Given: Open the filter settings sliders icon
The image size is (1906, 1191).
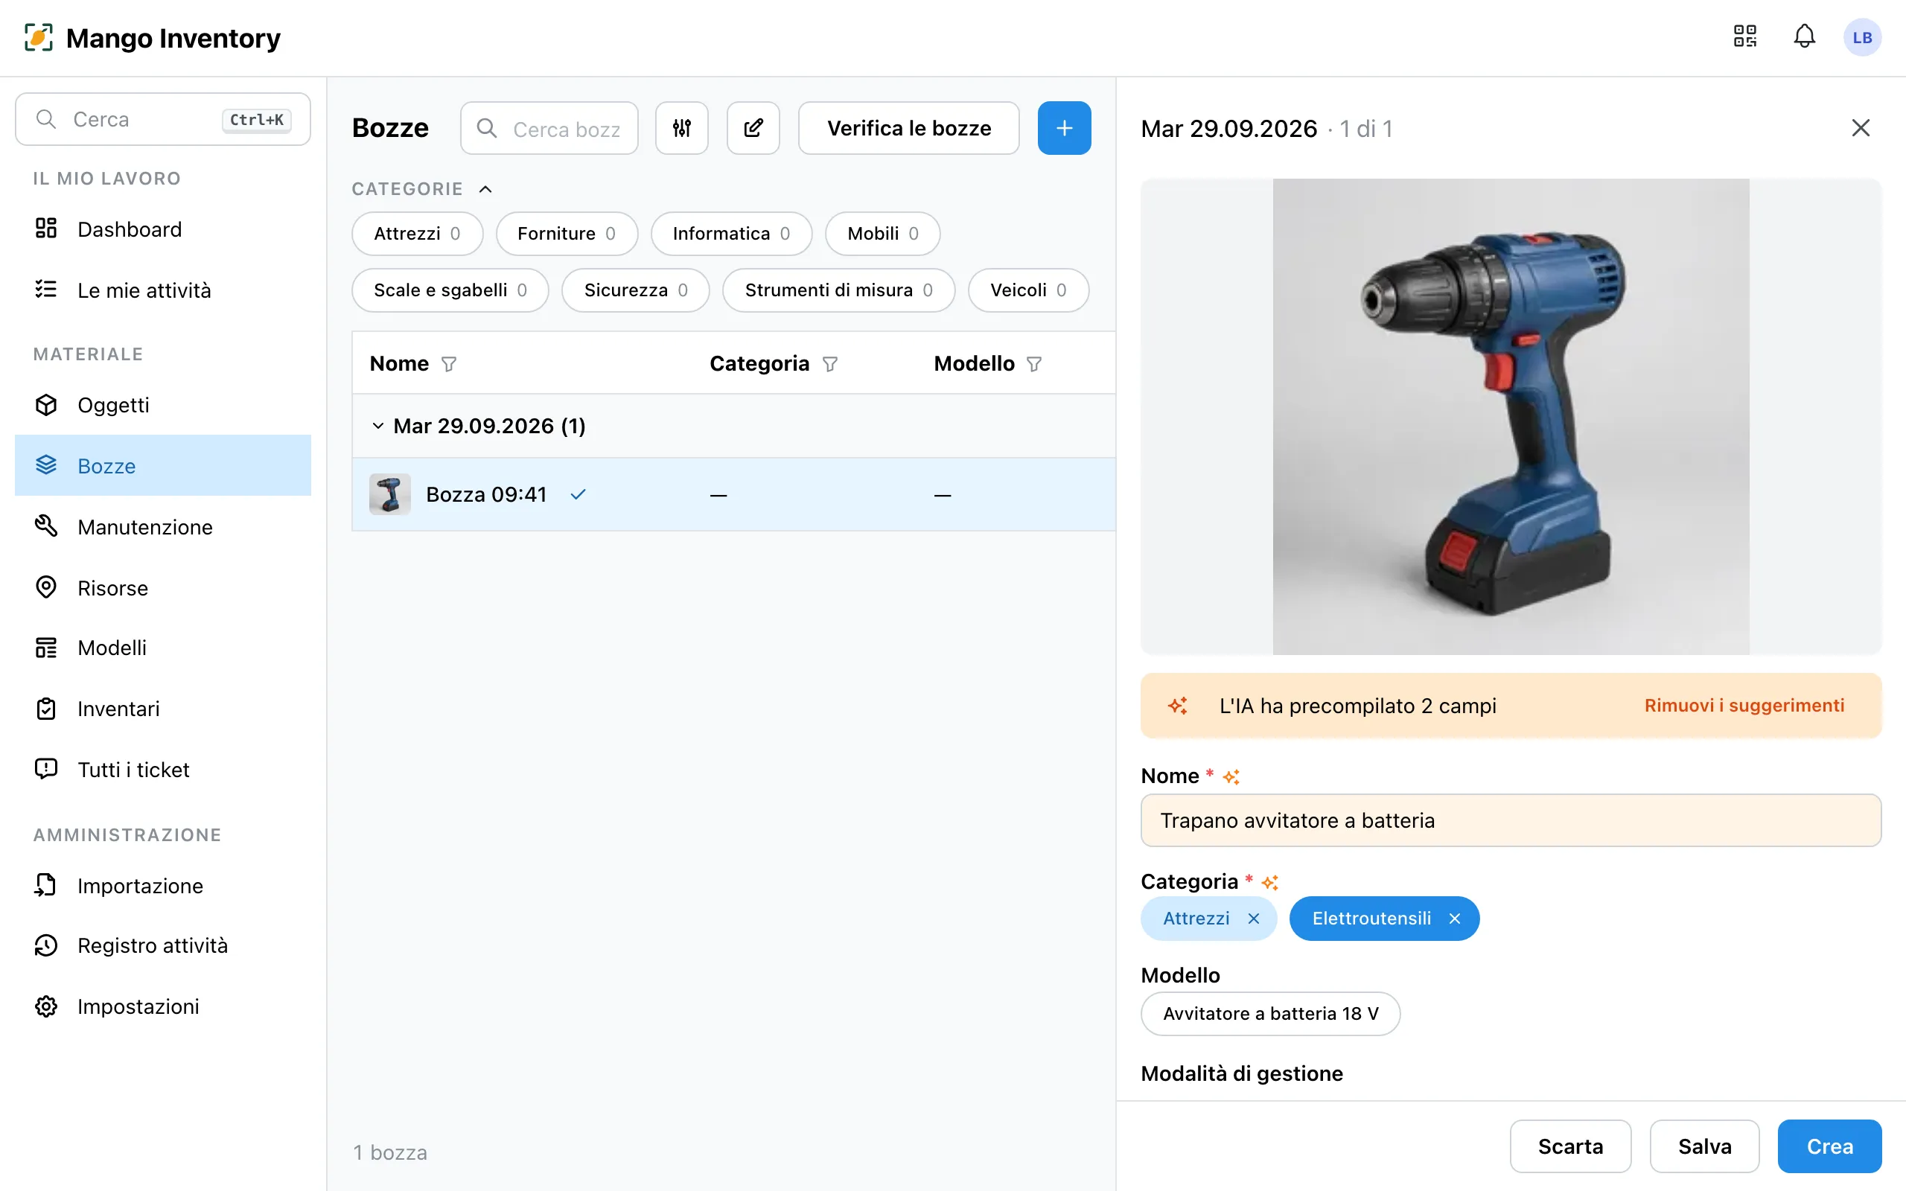Looking at the screenshot, I should coord(682,127).
